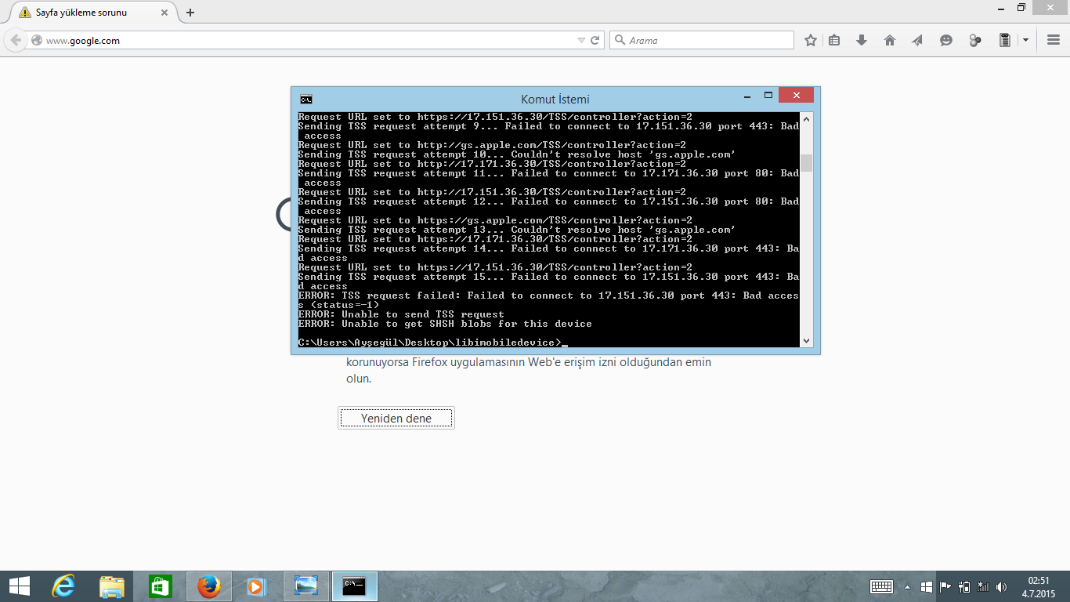Open a new tab with the plus button
Image resolution: width=1070 pixels, height=602 pixels.
point(190,13)
